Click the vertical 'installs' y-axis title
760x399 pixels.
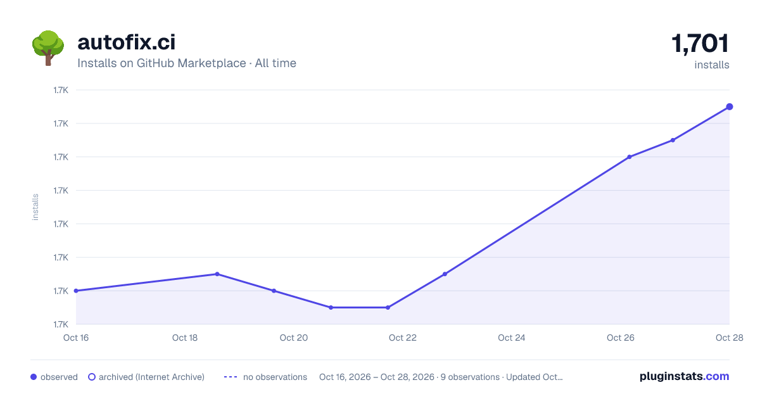click(x=35, y=207)
